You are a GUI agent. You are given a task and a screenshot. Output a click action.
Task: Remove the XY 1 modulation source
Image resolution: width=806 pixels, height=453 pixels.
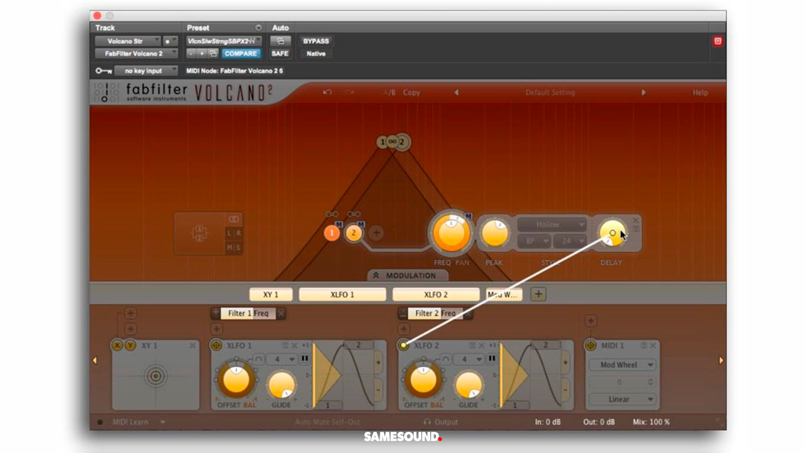click(x=192, y=346)
